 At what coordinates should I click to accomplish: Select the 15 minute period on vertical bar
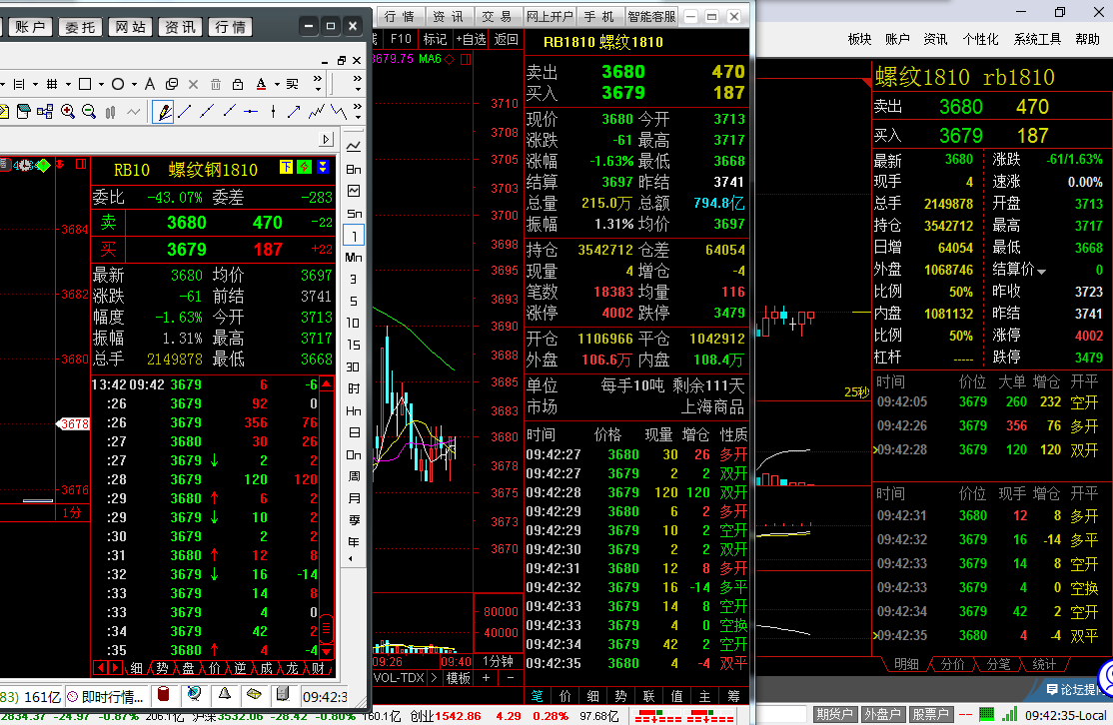(x=354, y=345)
